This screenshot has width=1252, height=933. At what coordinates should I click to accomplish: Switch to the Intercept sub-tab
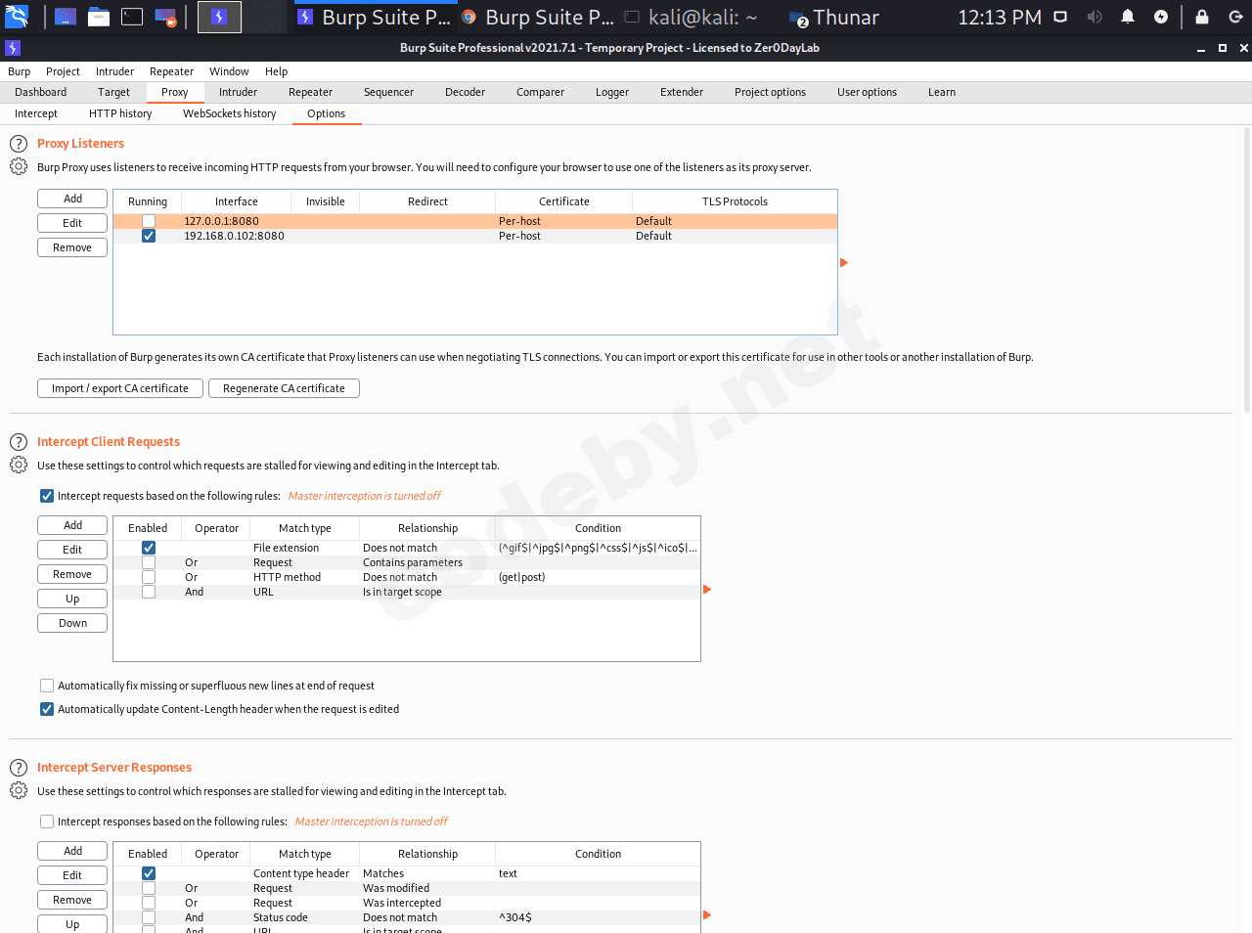[x=36, y=113]
